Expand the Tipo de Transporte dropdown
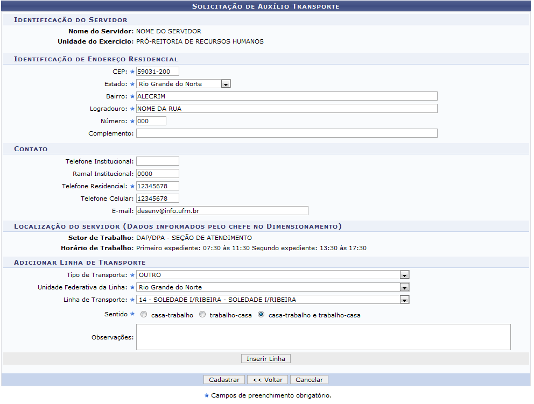The width and height of the screenshot is (534, 404). pos(404,275)
